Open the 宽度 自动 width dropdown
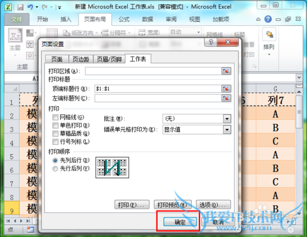Viewport: 307px width, 237px height. point(198,33)
